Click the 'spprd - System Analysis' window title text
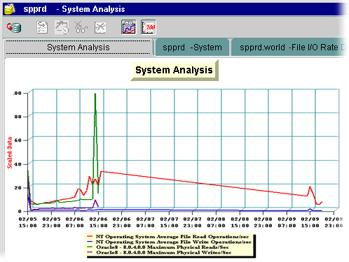 (x=74, y=9)
